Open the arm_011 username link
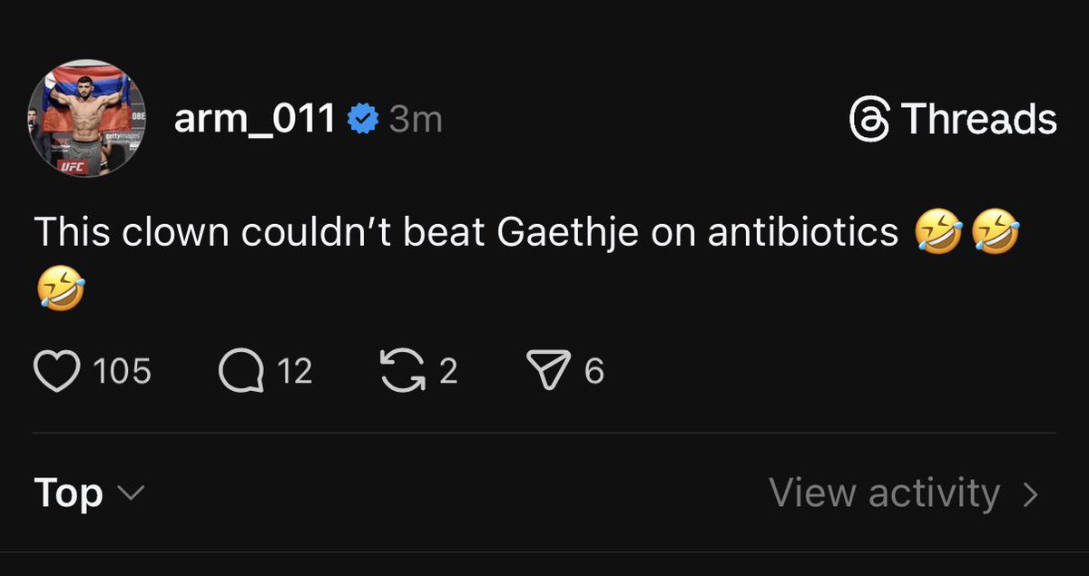The height and width of the screenshot is (576, 1089). coord(255,119)
